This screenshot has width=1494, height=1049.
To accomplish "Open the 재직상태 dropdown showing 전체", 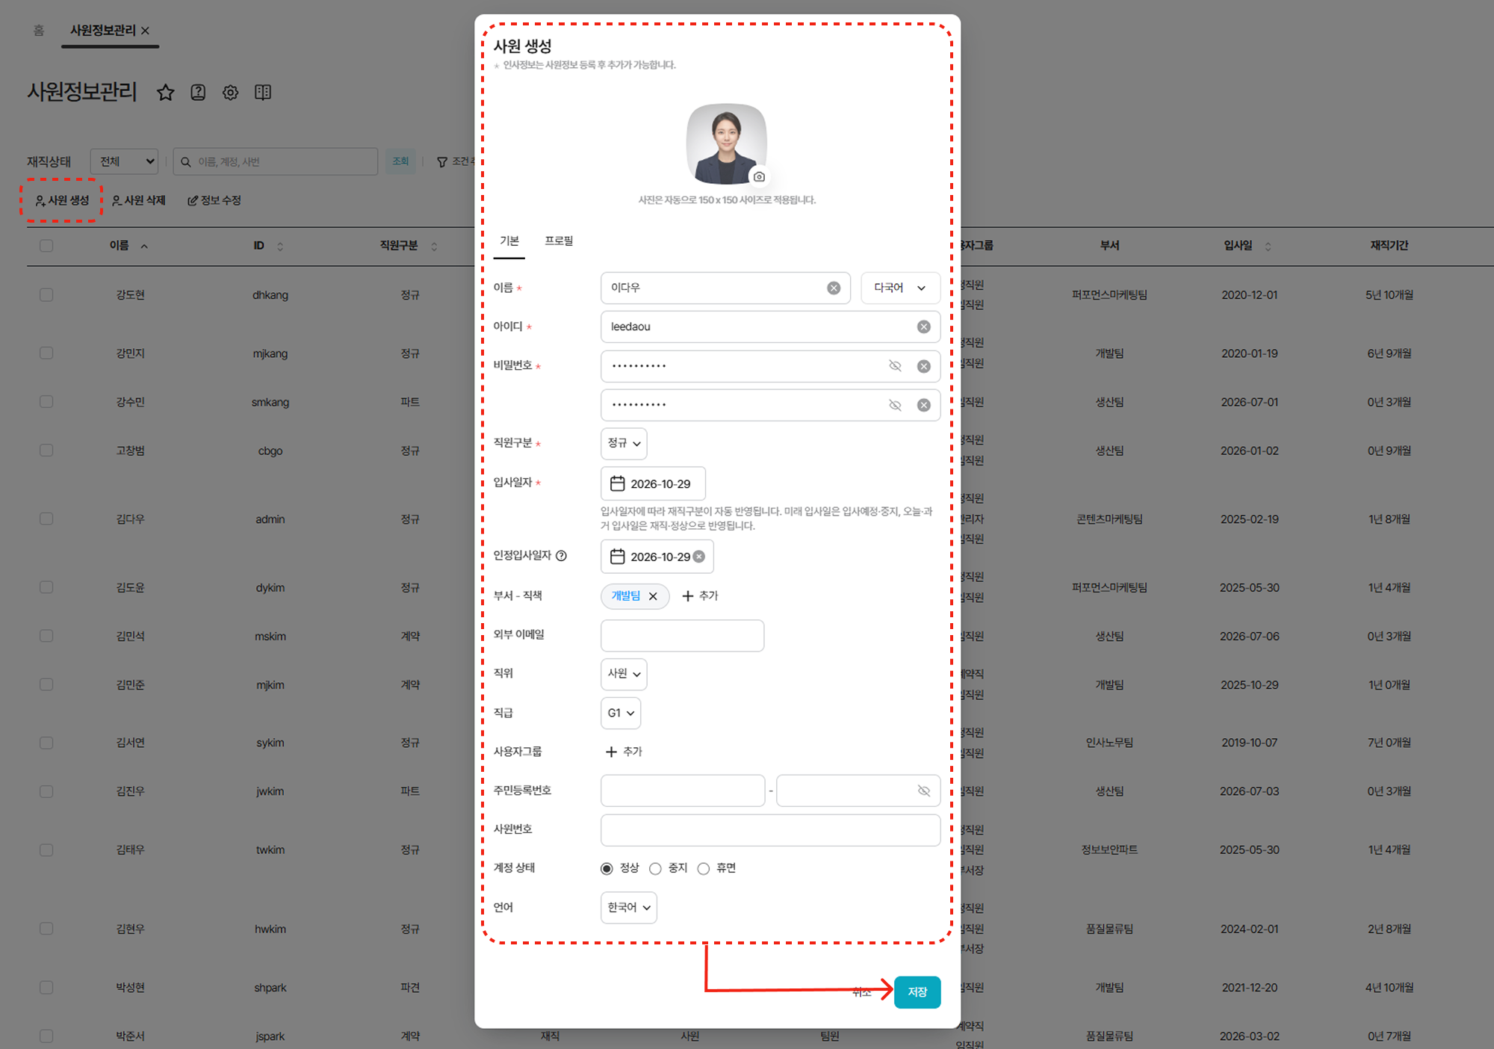I will 124,161.
